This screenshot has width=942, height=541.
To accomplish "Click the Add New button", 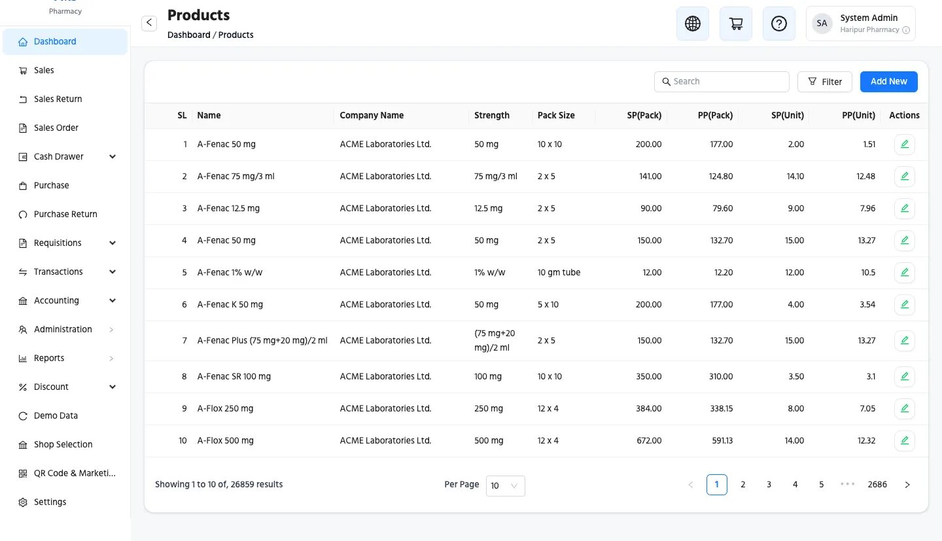I will [x=888, y=82].
